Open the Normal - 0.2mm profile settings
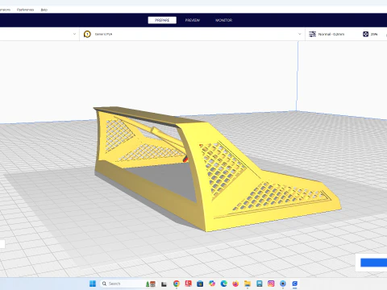The width and height of the screenshot is (387, 290). [x=331, y=34]
